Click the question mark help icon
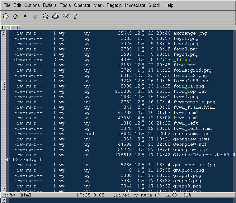 point(75,16)
